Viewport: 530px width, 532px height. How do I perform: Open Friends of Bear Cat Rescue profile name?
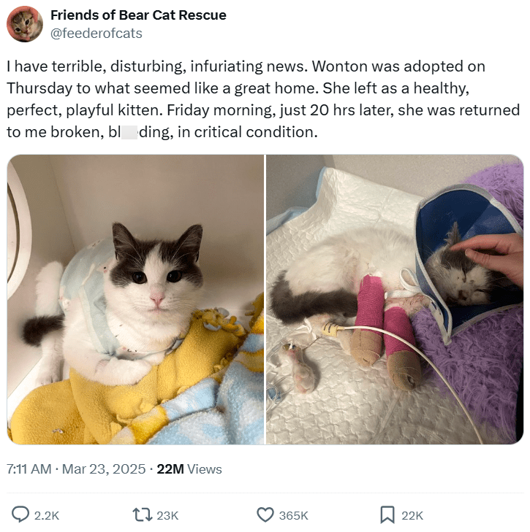138,15
